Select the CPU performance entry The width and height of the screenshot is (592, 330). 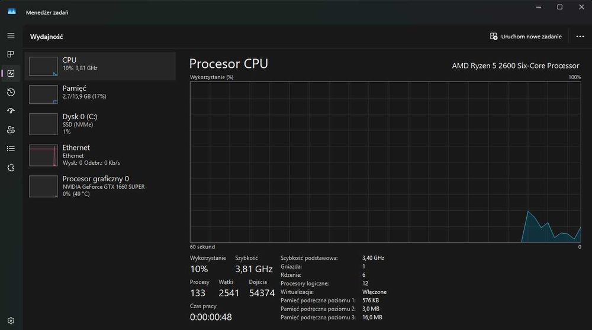click(100, 66)
